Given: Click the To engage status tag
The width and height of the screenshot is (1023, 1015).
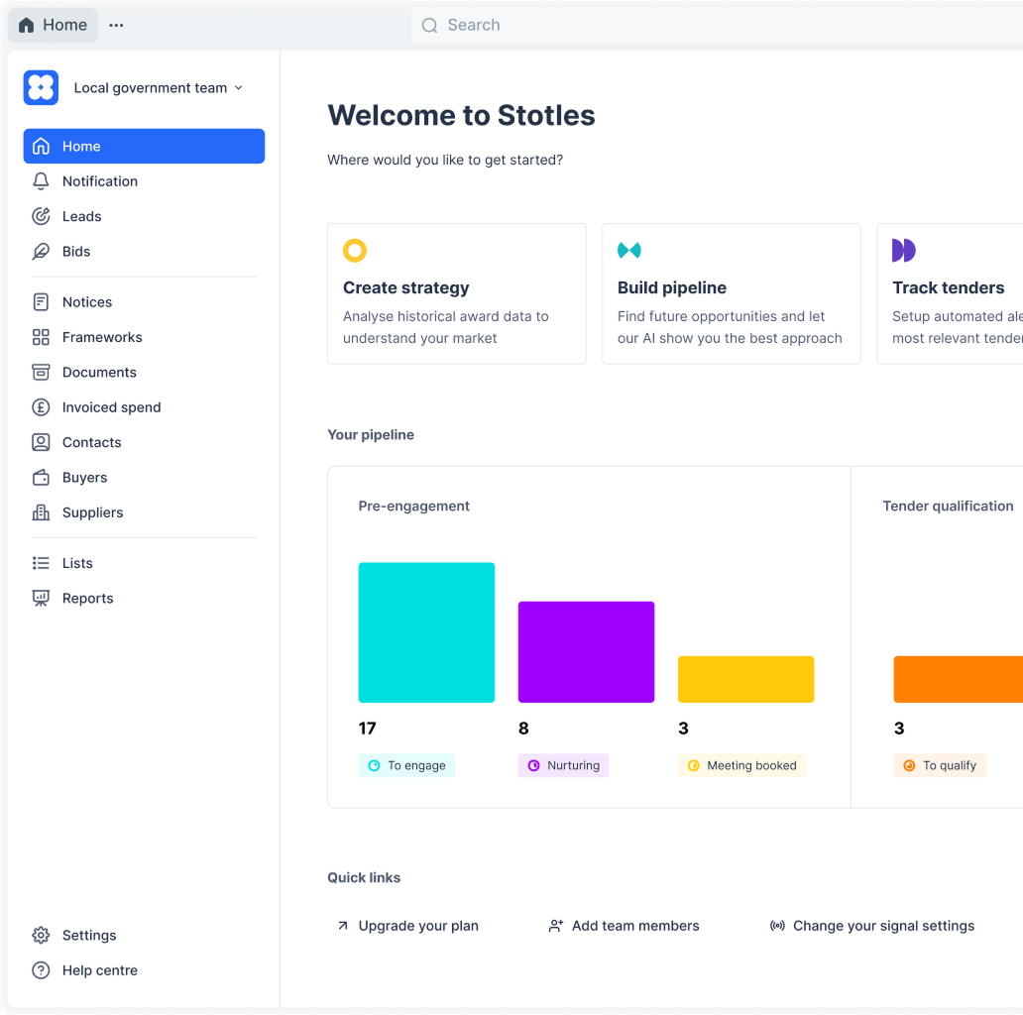Looking at the screenshot, I should click(x=406, y=766).
